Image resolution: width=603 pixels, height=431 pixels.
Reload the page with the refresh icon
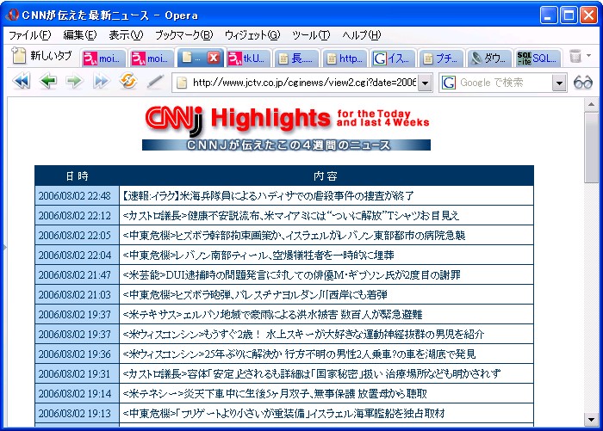coord(128,81)
